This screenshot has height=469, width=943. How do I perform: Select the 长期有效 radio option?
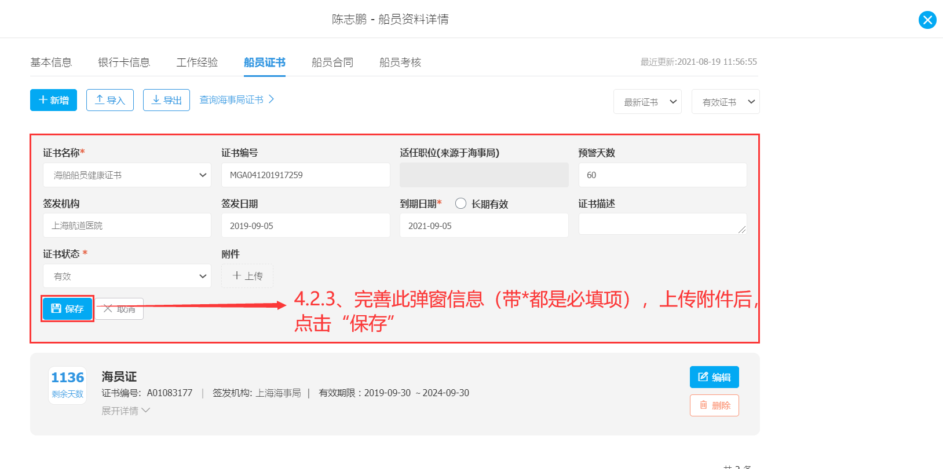[x=461, y=204]
